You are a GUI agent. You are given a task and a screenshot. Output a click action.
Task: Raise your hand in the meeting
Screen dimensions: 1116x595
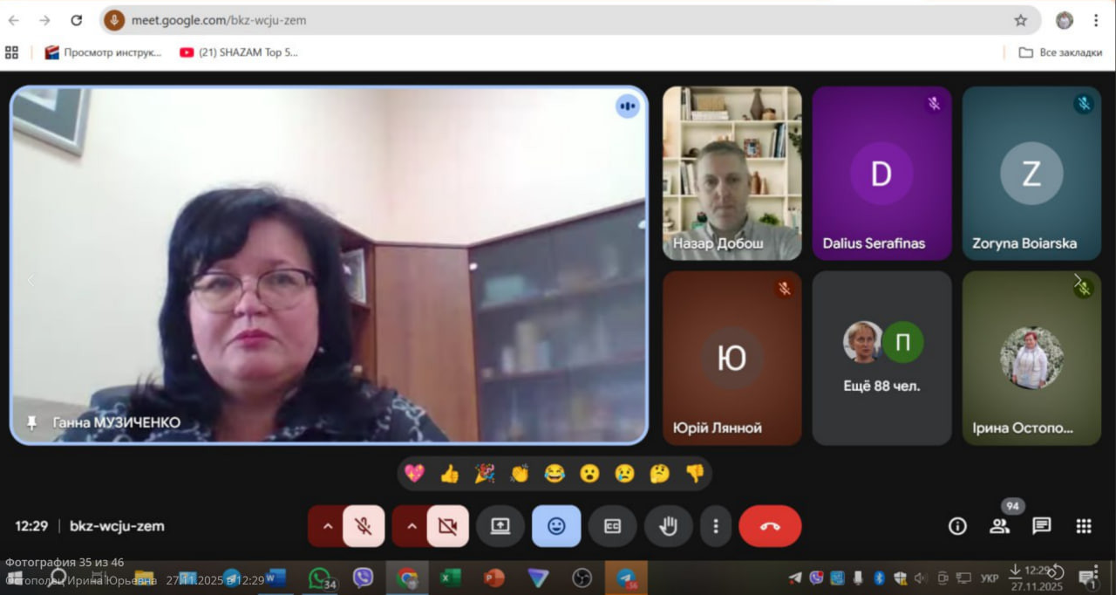669,526
